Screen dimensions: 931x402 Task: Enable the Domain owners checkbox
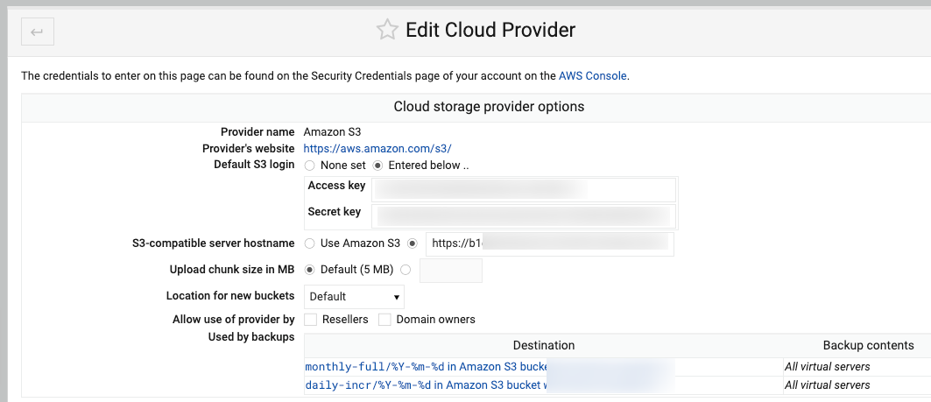tap(384, 320)
